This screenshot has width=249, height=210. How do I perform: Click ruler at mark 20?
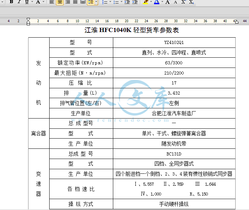click(127, 21)
